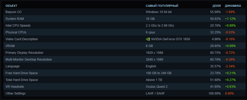Expand Total Hard Drive Space row

pos(123,80)
